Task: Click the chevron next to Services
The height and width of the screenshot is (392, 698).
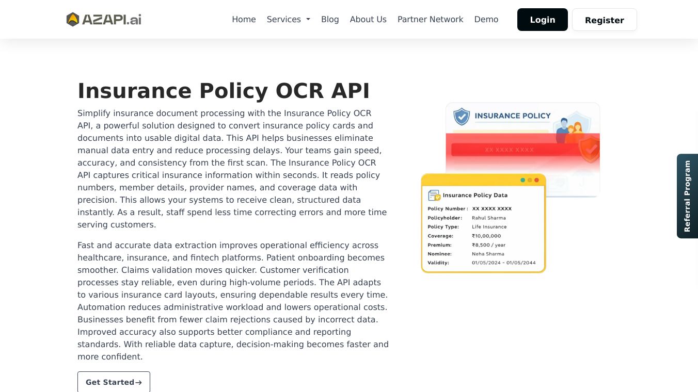Action: point(308,19)
